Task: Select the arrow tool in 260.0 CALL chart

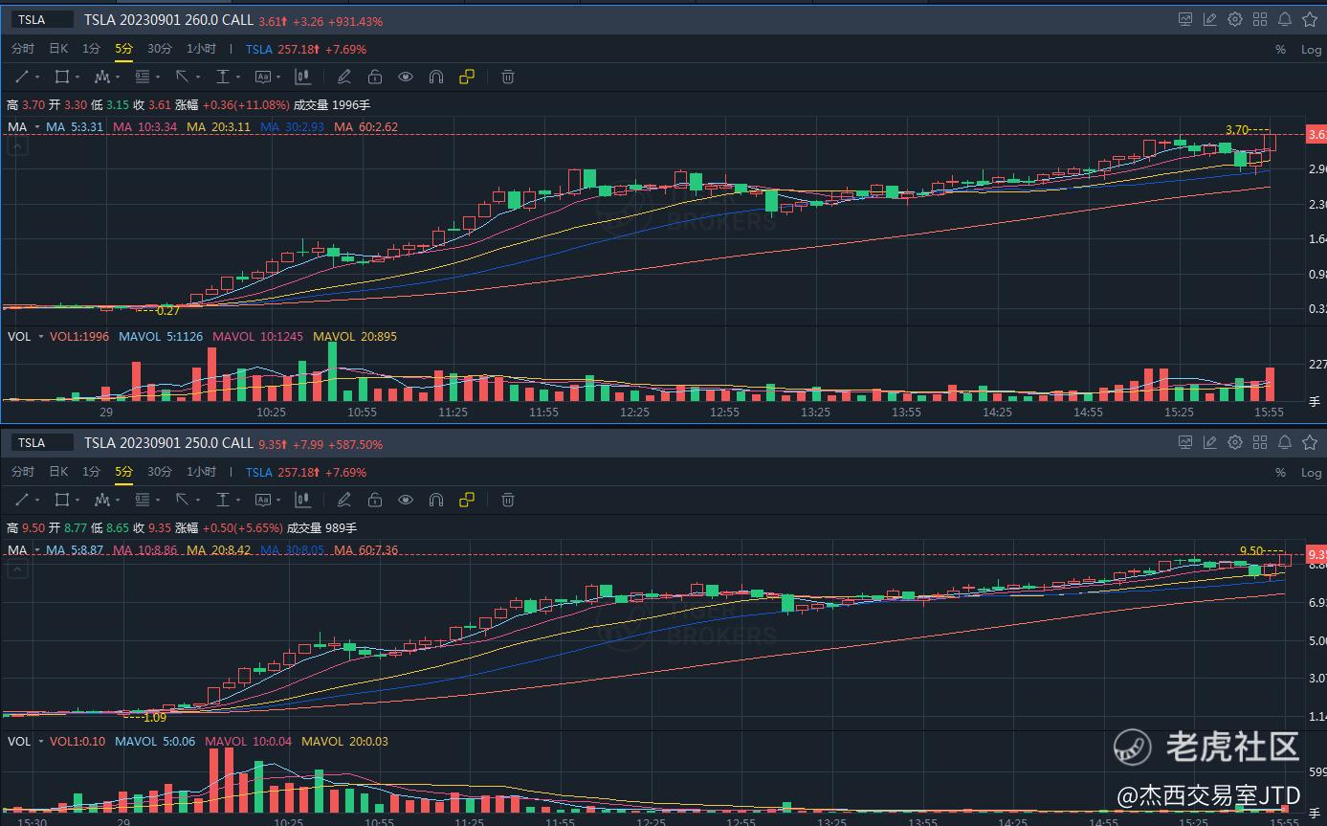Action: (184, 77)
